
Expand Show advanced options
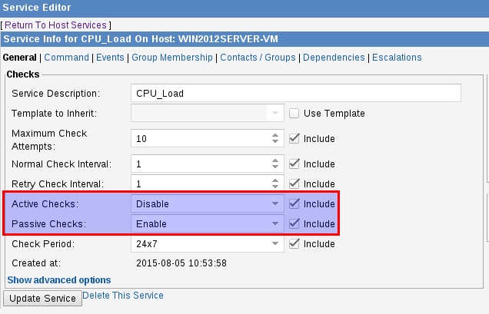point(59,280)
